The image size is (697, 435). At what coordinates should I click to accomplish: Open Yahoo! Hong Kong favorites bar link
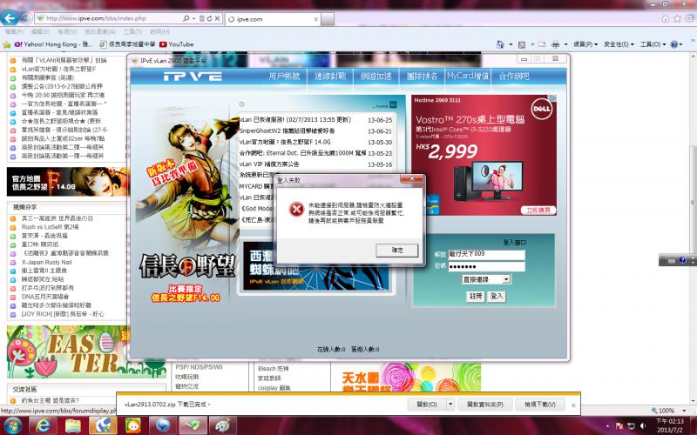coord(53,44)
